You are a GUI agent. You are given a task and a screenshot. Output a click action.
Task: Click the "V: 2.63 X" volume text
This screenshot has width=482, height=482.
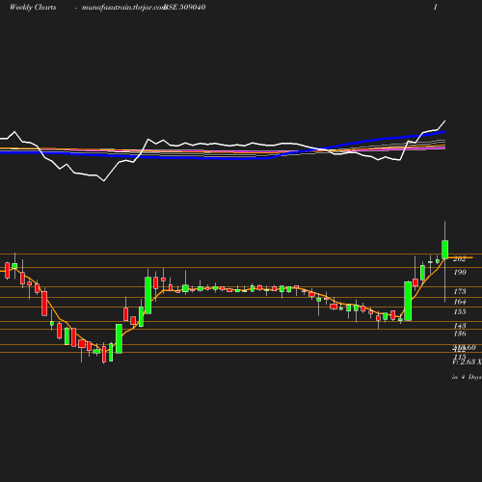click(467, 361)
